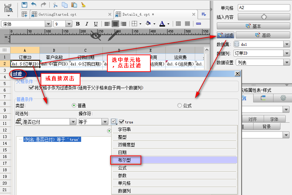The image size is (292, 195).
Task: Toggle parent cell as filter condition
Action: point(31,87)
